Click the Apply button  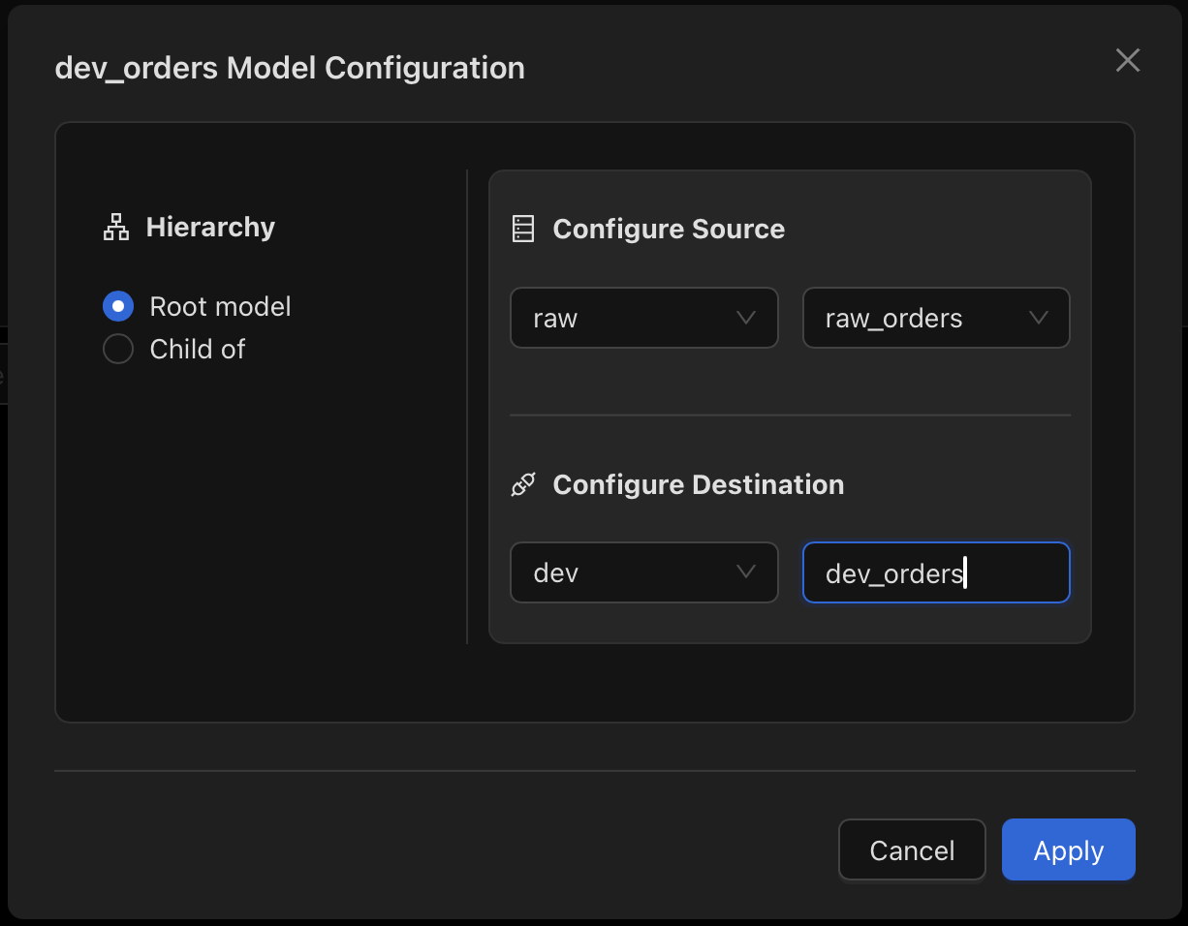coord(1069,850)
